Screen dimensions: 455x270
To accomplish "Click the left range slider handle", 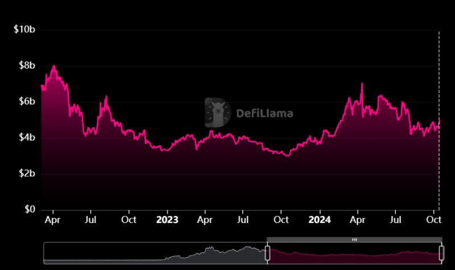I will pos(267,253).
